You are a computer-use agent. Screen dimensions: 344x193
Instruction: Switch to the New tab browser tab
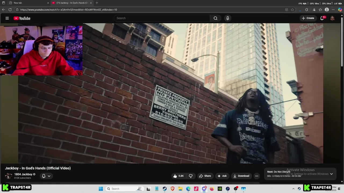pyautogui.click(x=29, y=3)
